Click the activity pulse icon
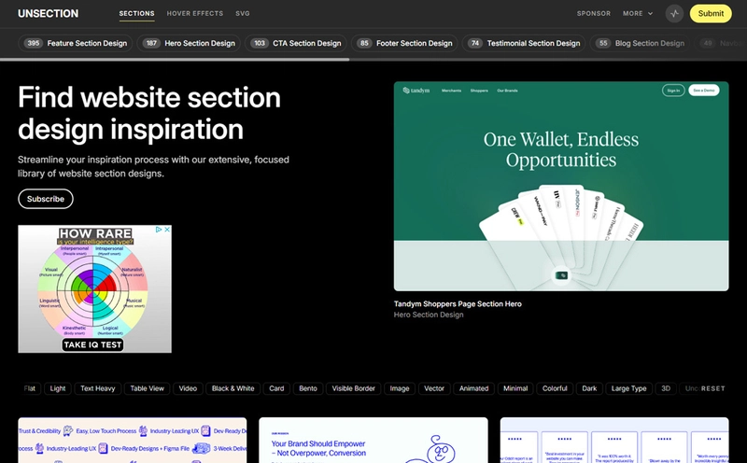This screenshot has height=463, width=747. (674, 13)
